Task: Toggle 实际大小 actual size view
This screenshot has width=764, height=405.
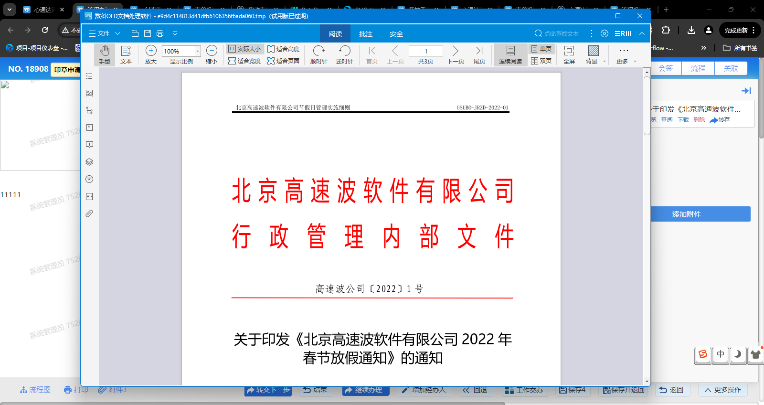Action: pos(244,49)
